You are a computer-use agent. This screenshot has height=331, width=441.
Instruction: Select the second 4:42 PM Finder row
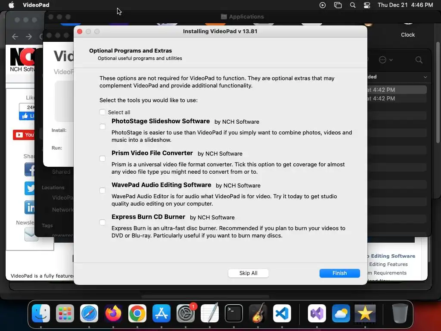tap(397, 99)
